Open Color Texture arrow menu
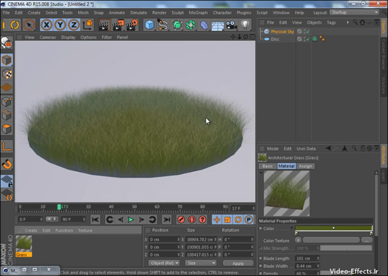The width and height of the screenshot is (388, 276). [298, 240]
